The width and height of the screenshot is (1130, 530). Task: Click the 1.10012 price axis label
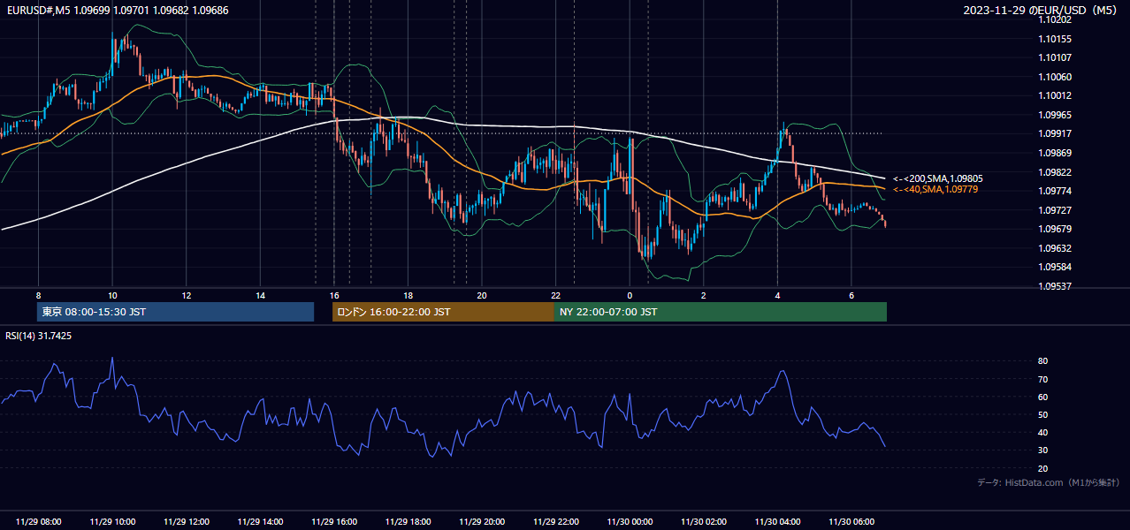(x=1055, y=96)
